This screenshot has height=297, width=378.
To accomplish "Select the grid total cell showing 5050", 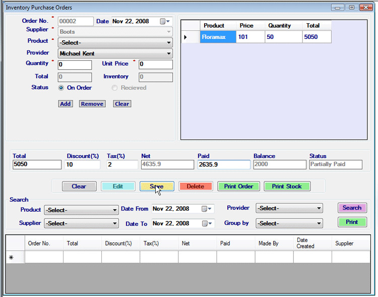I will (x=317, y=37).
